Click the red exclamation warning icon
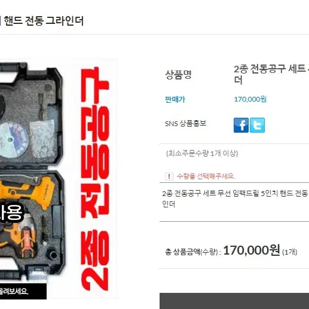Image resolution: width=309 pixels, height=309 pixels. (x=169, y=176)
